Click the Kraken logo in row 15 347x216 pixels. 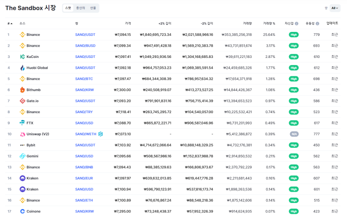point(22,189)
